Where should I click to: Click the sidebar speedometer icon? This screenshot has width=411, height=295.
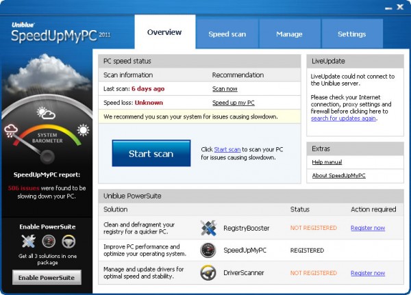[x=49, y=242]
